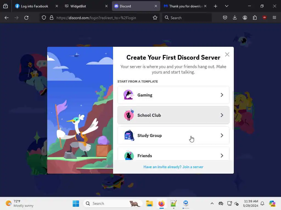Open Firefox View recent browsing icon
This screenshot has width=281, height=210.
pyautogui.click(x=5, y=6)
